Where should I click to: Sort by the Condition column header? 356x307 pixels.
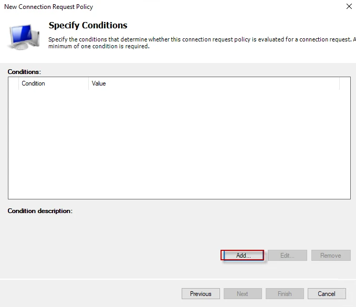click(x=53, y=83)
